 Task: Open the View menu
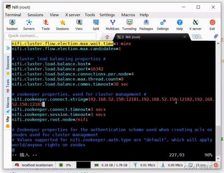tap(54, 15)
